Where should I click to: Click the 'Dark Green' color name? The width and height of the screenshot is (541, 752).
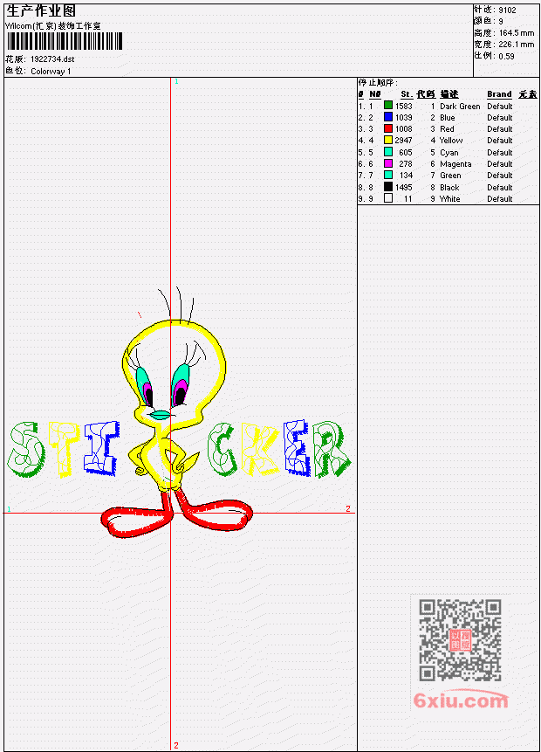[x=460, y=107]
